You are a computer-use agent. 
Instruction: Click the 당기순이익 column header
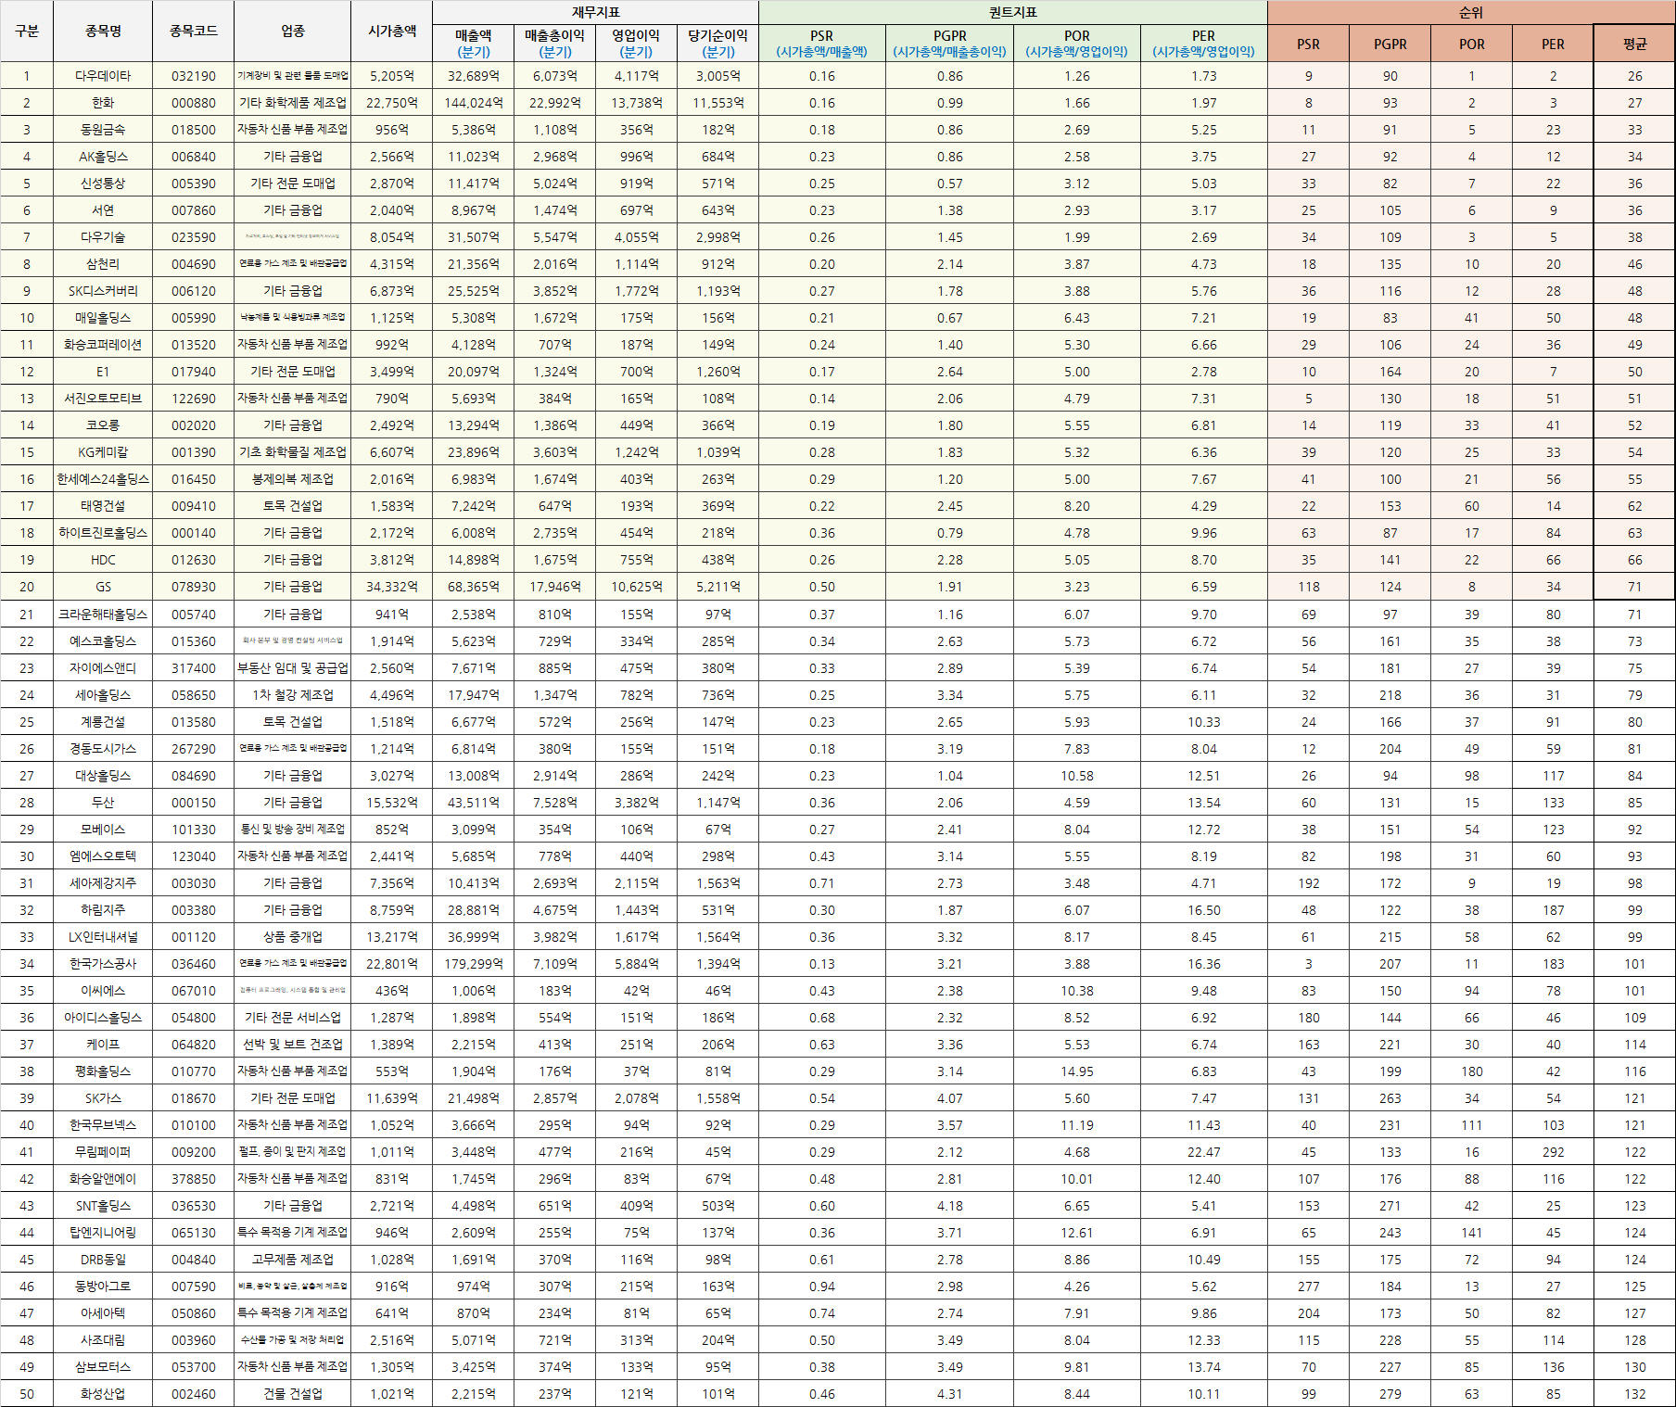tap(718, 44)
